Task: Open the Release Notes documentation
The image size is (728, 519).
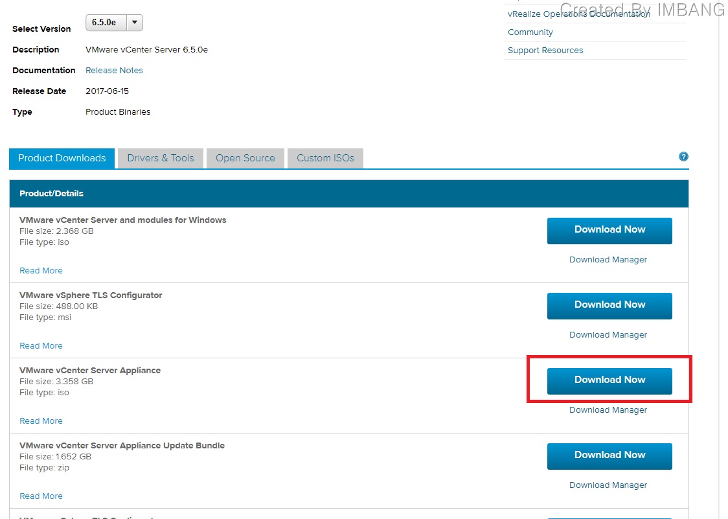Action: (114, 70)
